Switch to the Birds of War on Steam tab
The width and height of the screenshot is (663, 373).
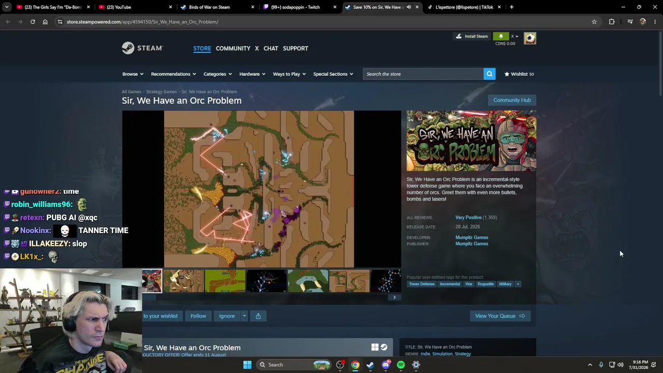point(218,7)
